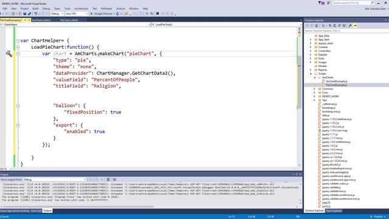389x219 pixels.
Task: Select PieChartExample.js in Solution Explorer
Action: (336, 85)
